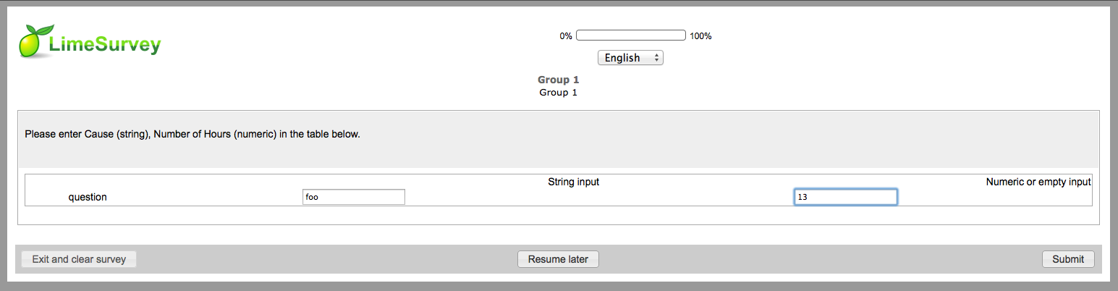Image resolution: width=1118 pixels, height=291 pixels.
Task: Click the LimeSurvey brand text
Action: coord(104,46)
